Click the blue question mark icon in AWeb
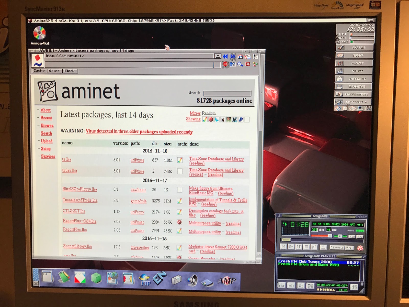Screen dimensions: 409x307 [x=232, y=64]
